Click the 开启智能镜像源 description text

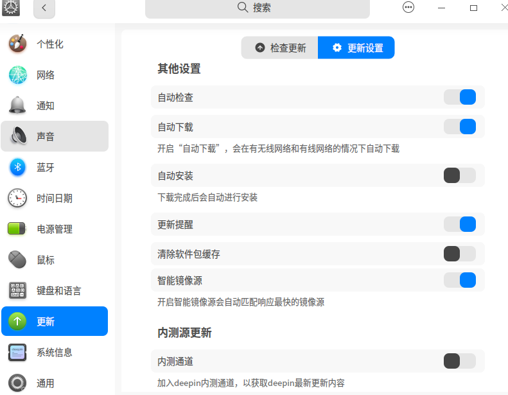[x=241, y=302]
